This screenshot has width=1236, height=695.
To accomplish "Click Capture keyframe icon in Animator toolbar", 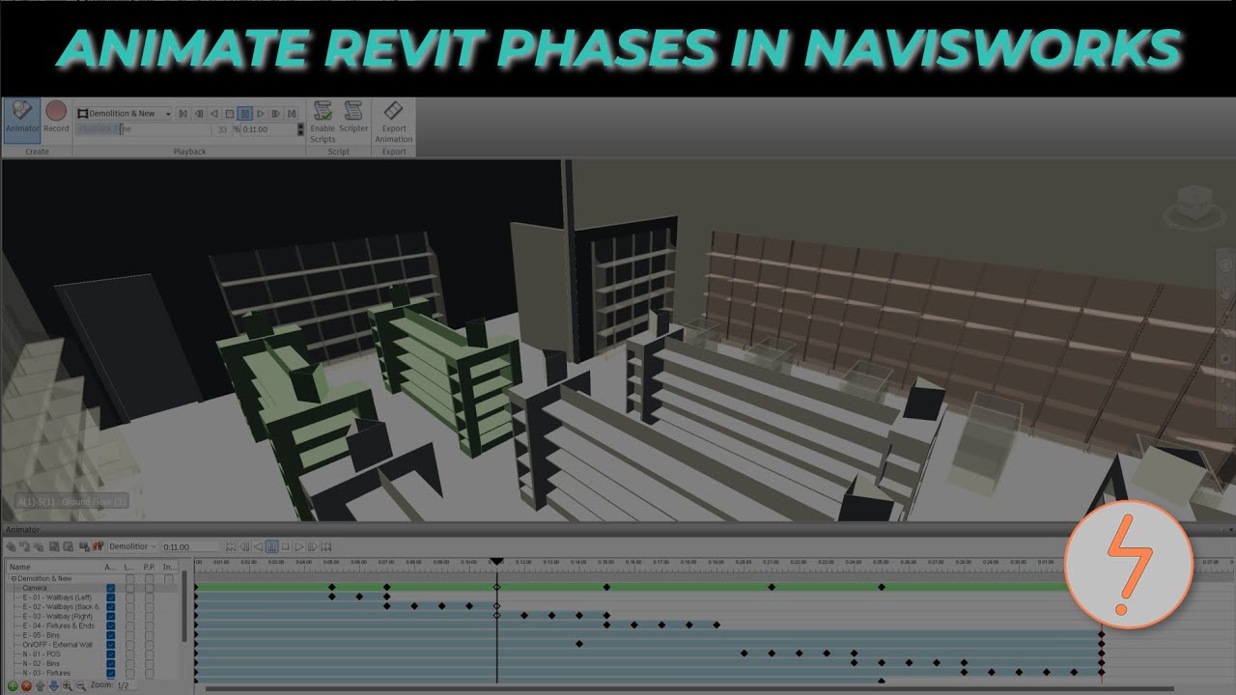I will pyautogui.click(x=84, y=546).
